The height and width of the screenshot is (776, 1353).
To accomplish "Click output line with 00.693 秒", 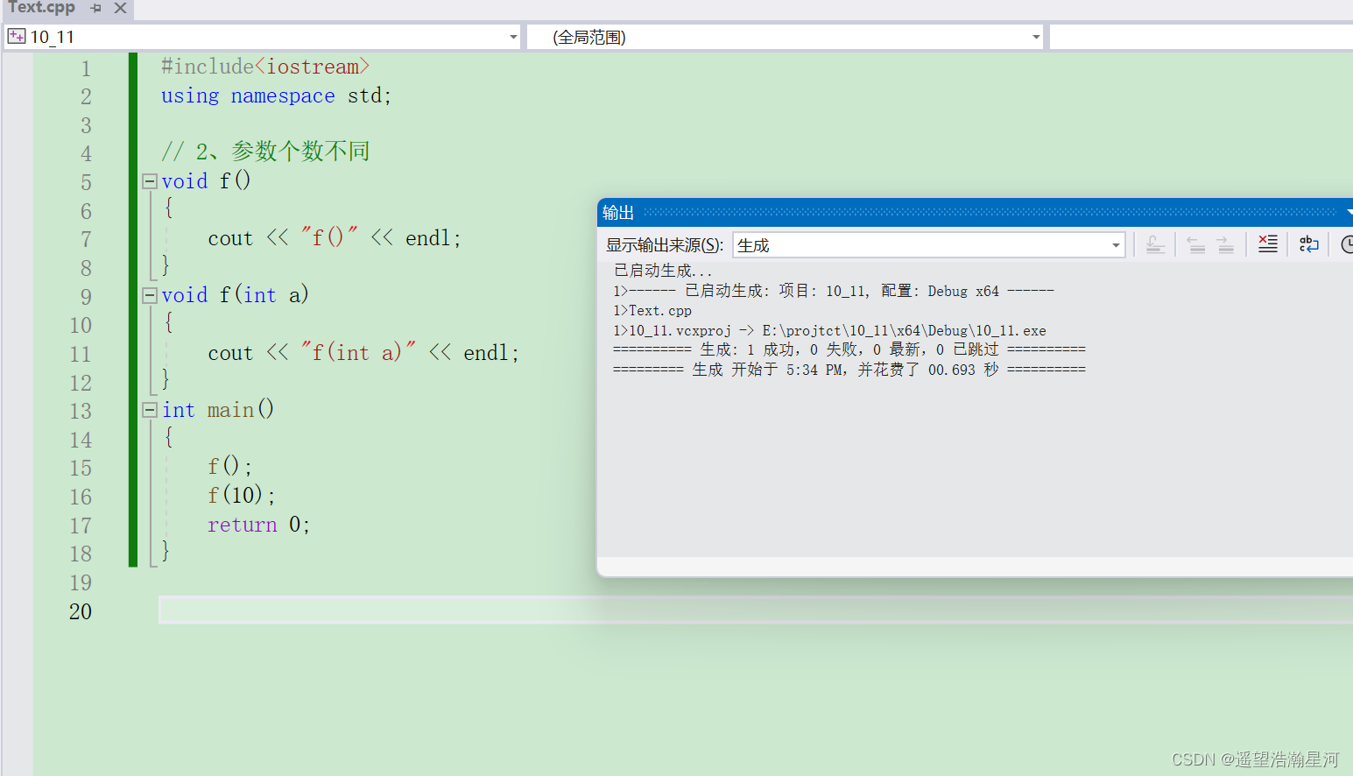I will point(849,370).
